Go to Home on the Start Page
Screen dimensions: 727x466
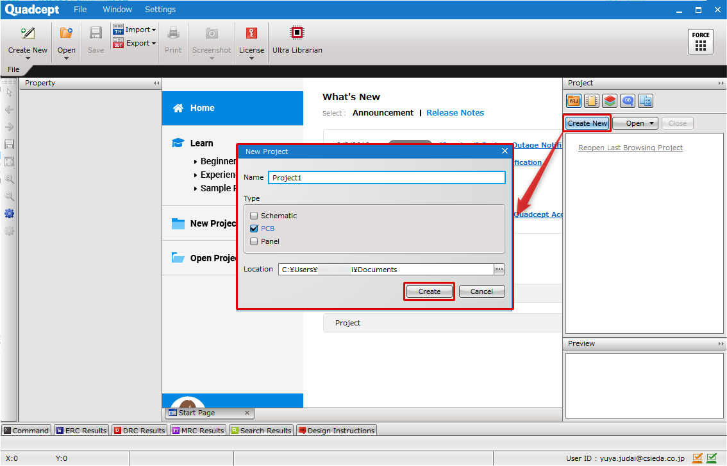tap(233, 108)
